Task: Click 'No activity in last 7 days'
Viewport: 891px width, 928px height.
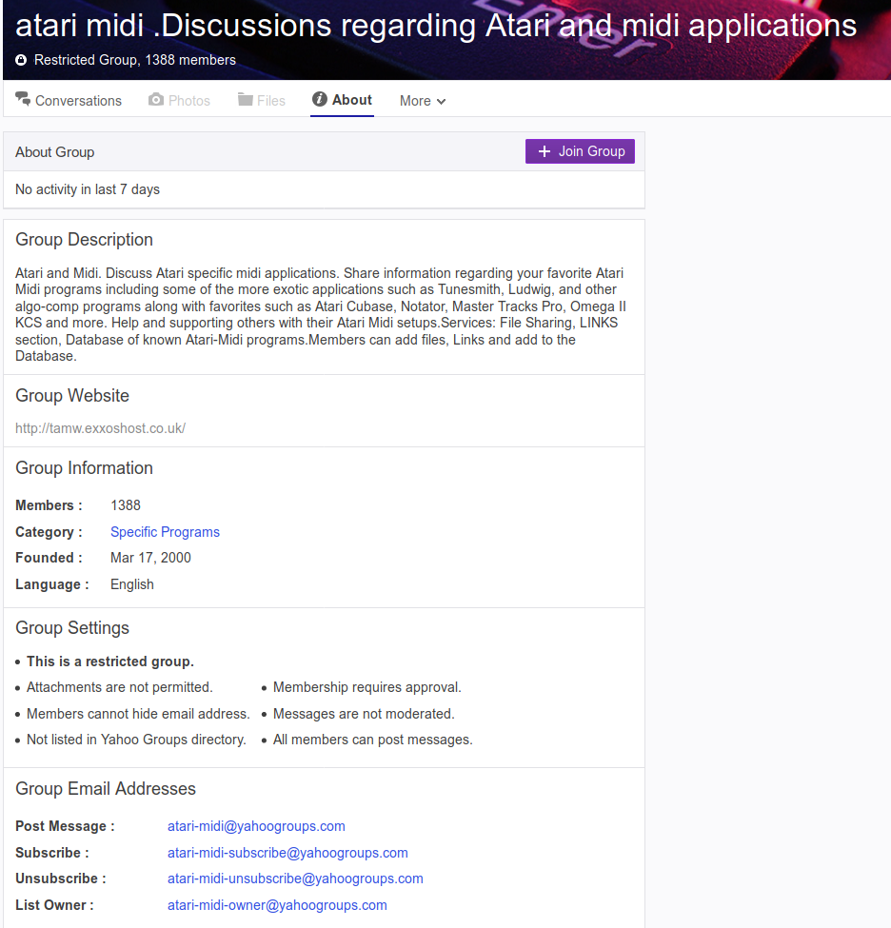Action: [88, 189]
